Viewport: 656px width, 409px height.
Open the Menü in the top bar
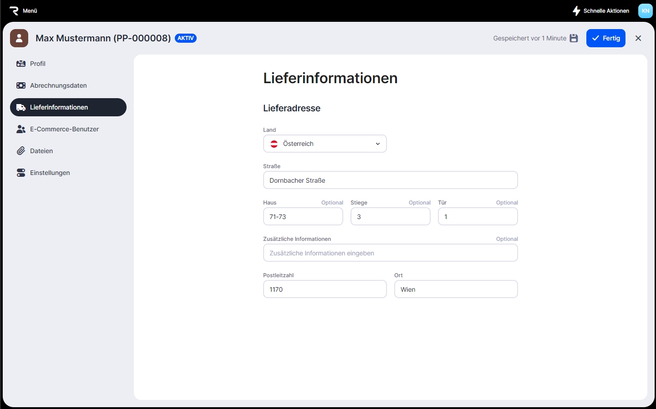tap(30, 11)
